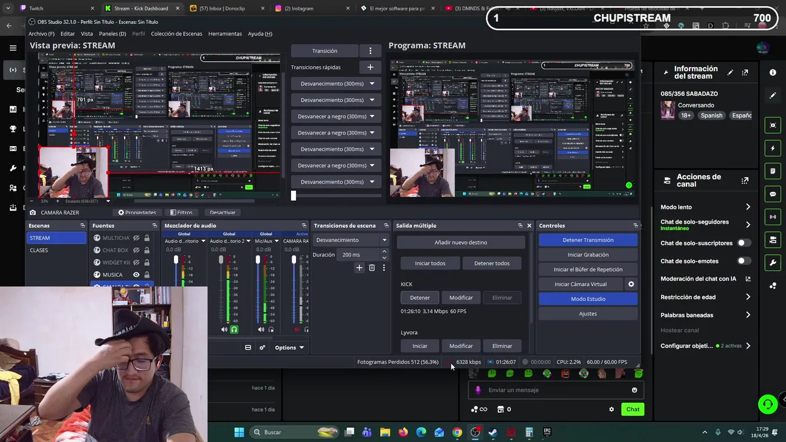The height and width of the screenshot is (442, 786).
Task: Add a scene transition with plus icon
Action: (359, 268)
